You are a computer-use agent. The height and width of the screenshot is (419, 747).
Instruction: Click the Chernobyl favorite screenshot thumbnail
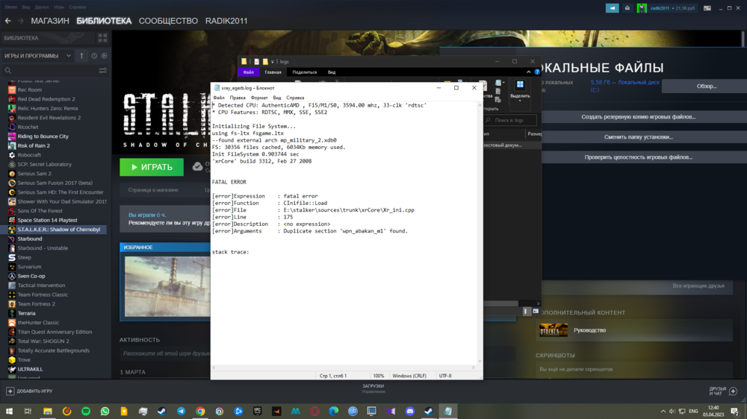[x=167, y=286]
